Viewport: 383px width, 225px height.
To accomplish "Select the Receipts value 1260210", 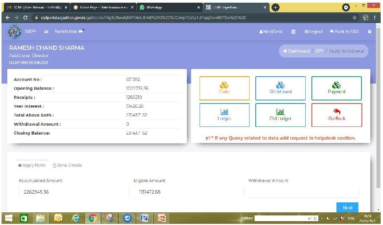I will click(134, 97).
